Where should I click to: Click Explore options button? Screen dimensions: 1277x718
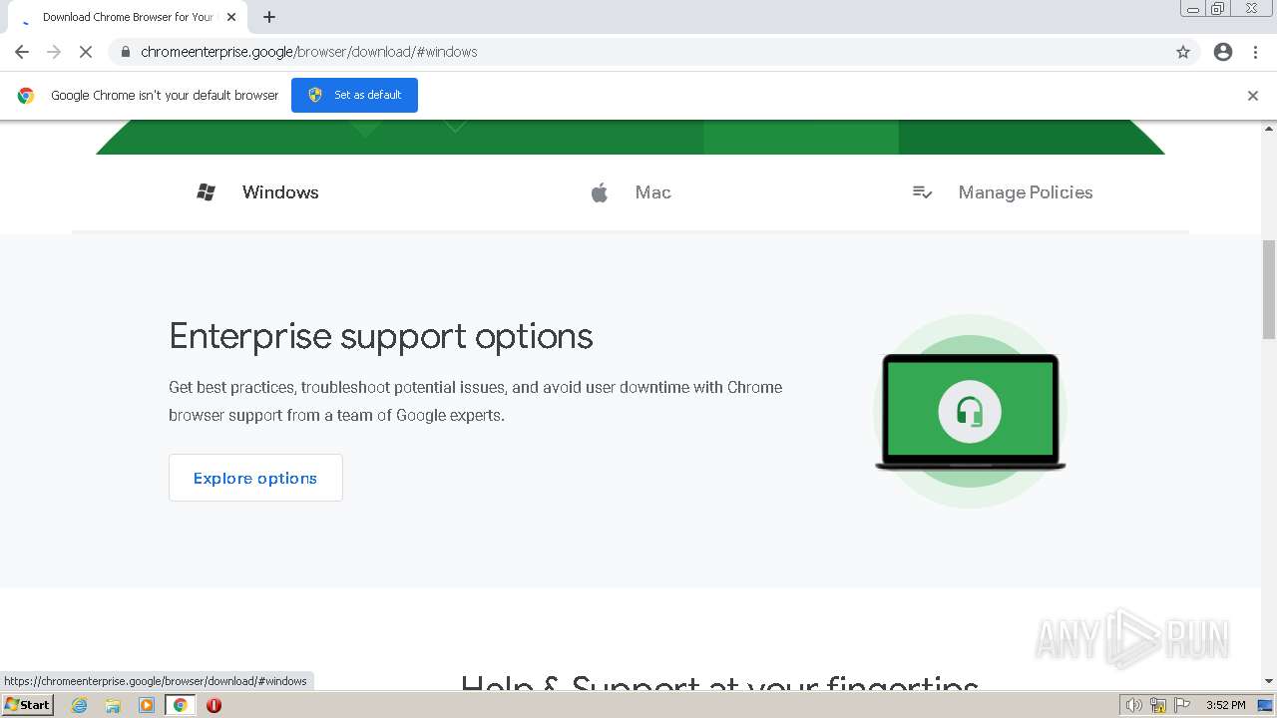click(x=255, y=478)
